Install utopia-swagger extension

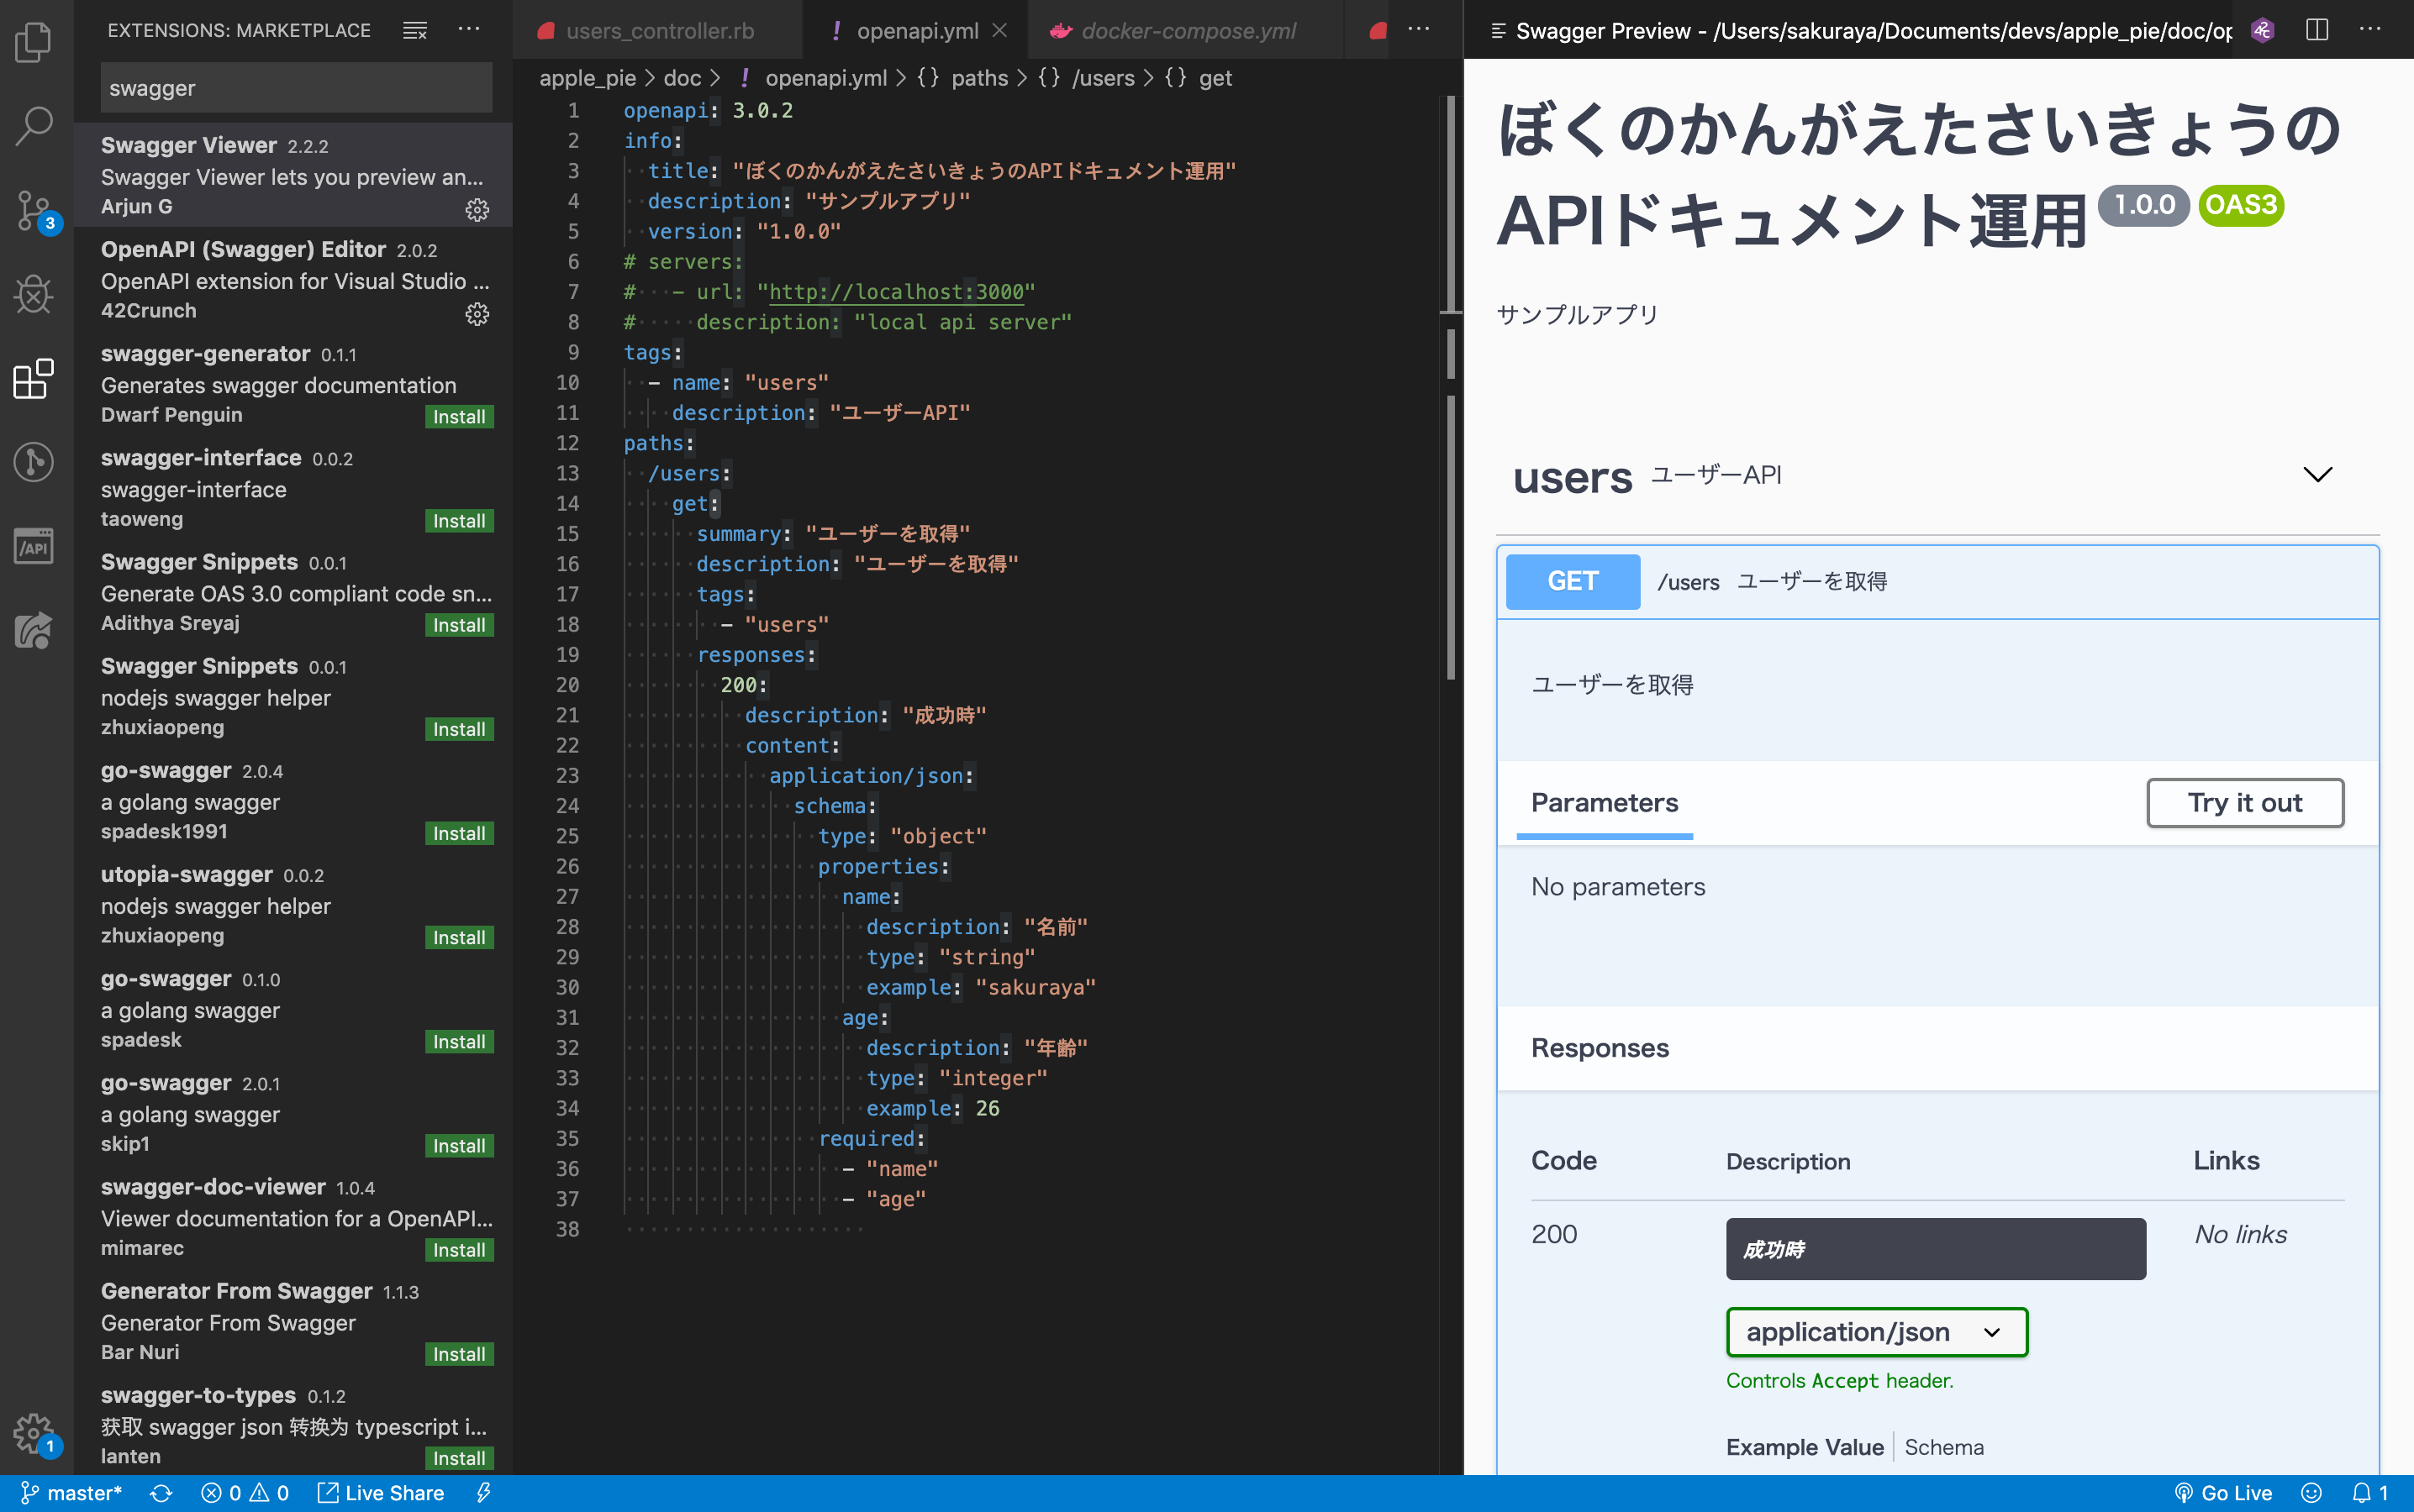coord(459,937)
